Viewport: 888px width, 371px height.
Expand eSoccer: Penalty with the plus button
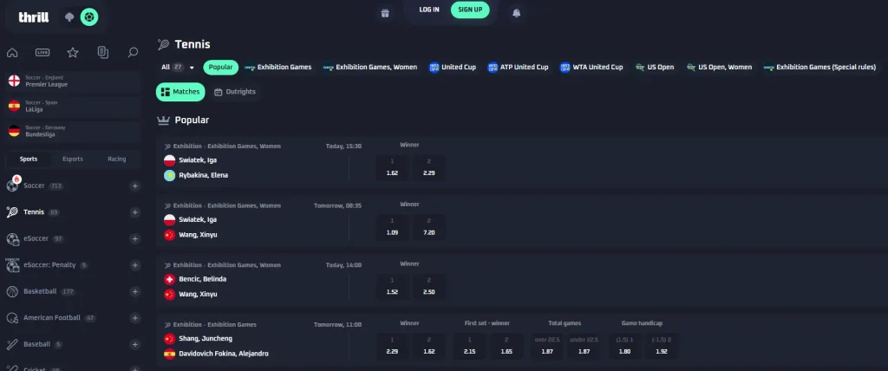[134, 265]
